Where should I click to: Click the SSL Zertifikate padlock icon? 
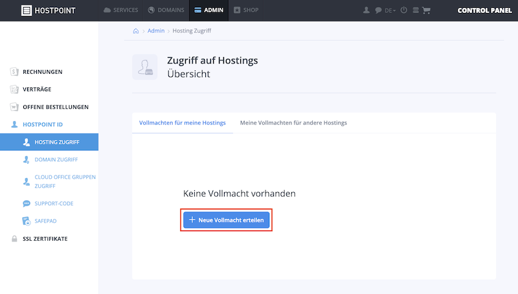[14, 239]
